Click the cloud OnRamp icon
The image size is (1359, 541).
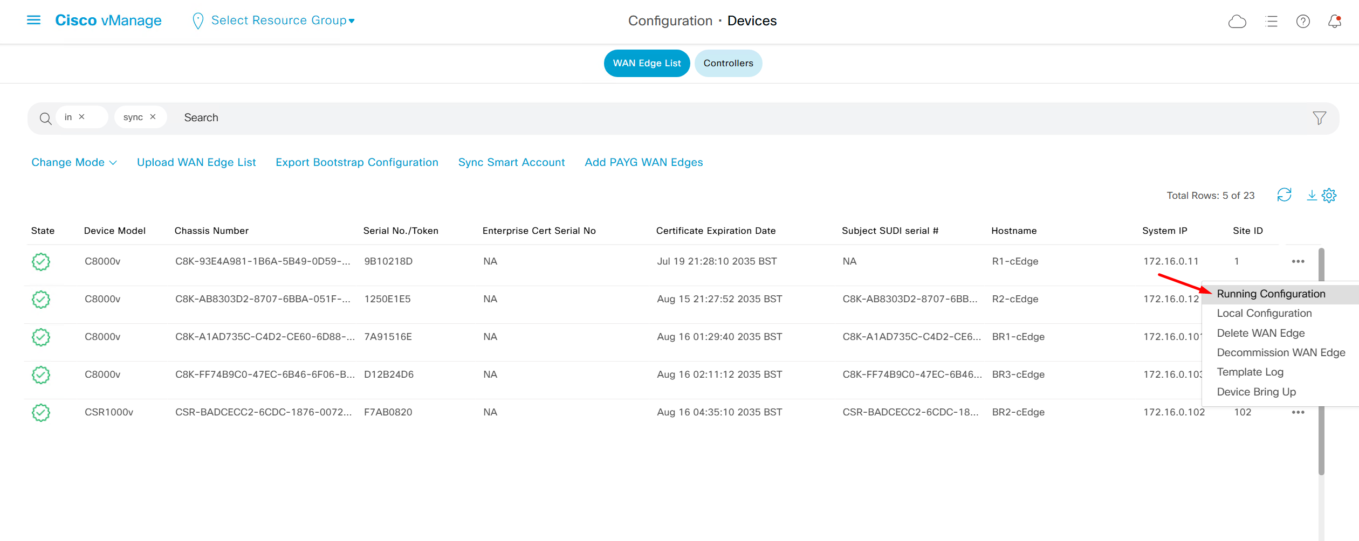pos(1237,22)
